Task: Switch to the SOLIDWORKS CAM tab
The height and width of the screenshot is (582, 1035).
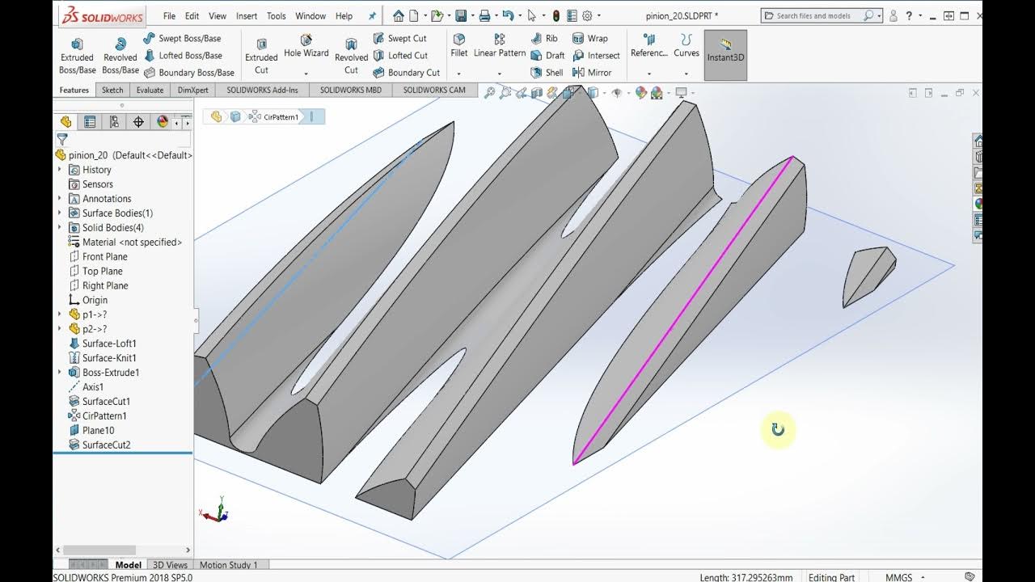Action: pos(434,90)
